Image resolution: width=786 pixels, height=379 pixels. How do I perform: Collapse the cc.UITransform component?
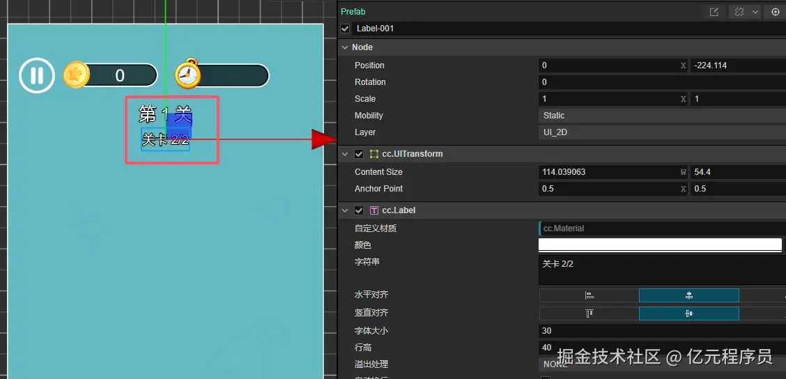[x=344, y=154]
